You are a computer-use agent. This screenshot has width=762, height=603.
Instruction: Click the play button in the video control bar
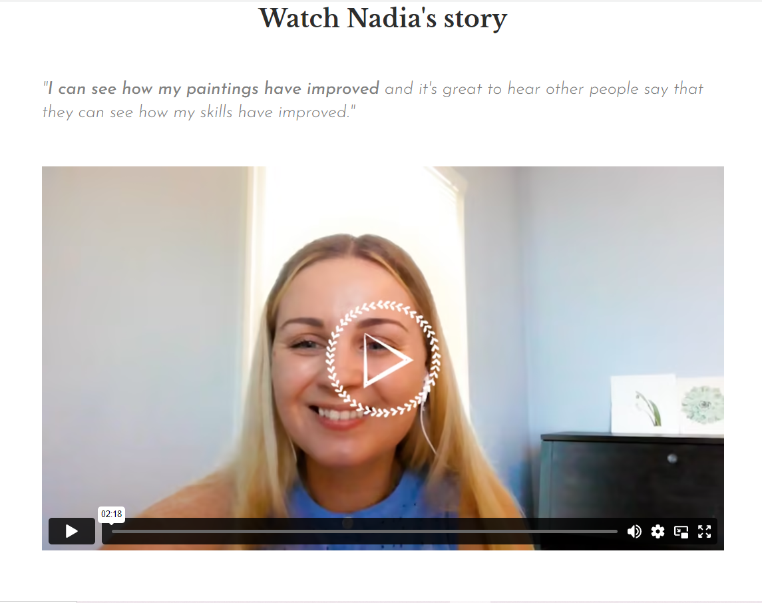71,531
